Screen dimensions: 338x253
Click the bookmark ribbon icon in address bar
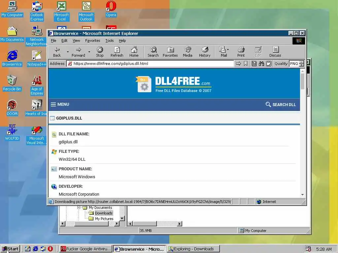coord(246,64)
